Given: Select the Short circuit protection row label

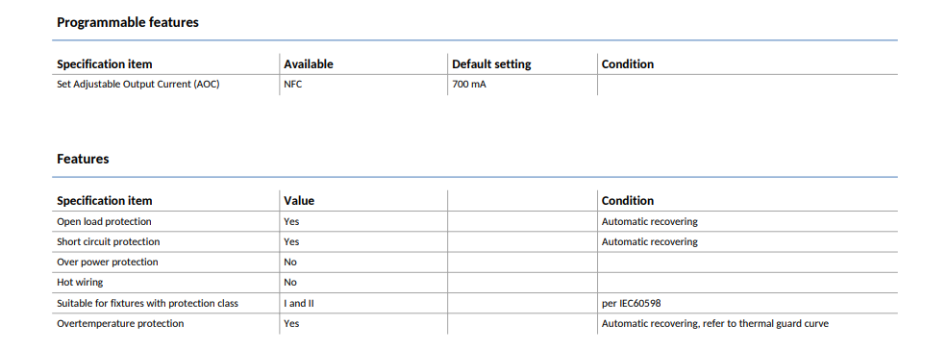Looking at the screenshot, I should coord(109,241).
